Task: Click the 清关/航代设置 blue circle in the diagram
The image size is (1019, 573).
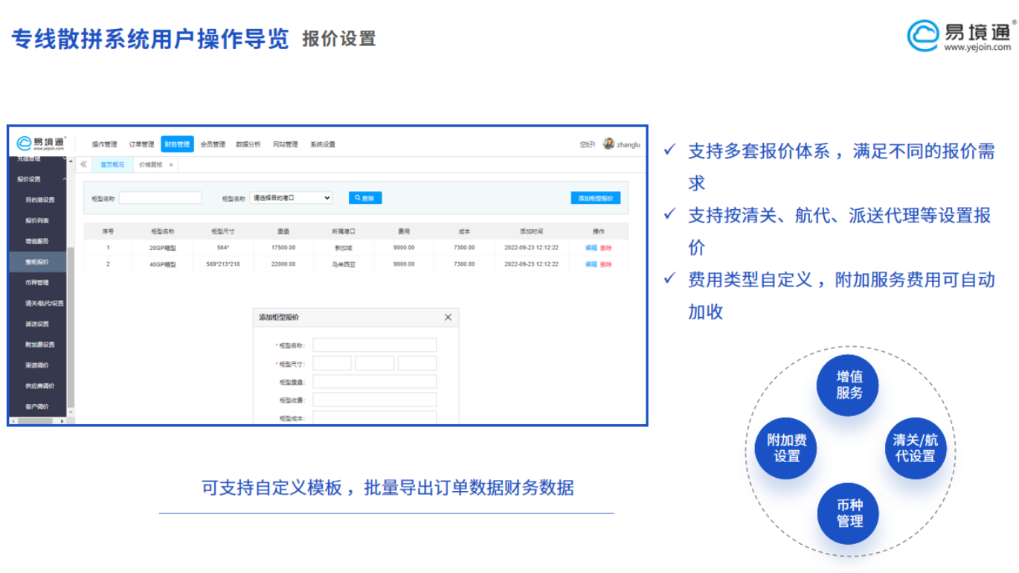Action: 915,448
